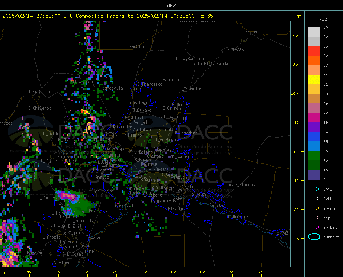Pick the bright green 20–30 dBZ swatch
This screenshot has height=277, width=343.
point(314,156)
